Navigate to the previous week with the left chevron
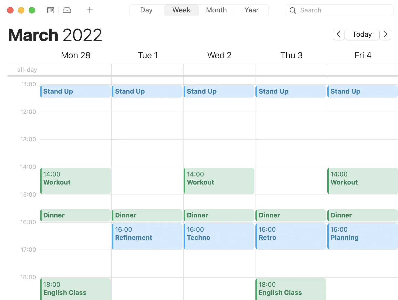Image resolution: width=398 pixels, height=300 pixels. [339, 35]
